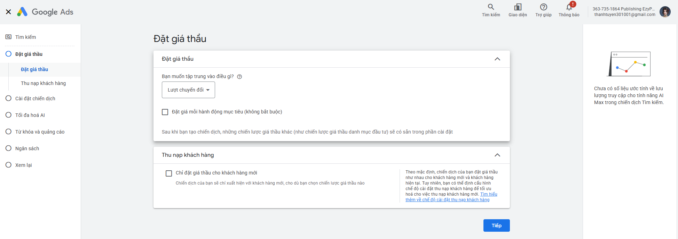Click 'Sau khi bạn tạo chiến dịch' note

307,132
